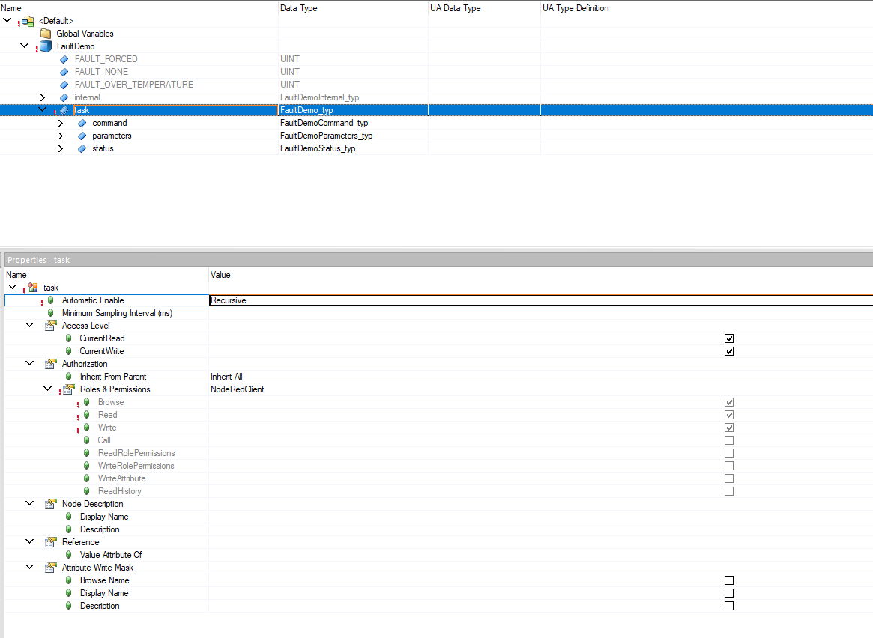Toggle the CurrentRead checkbox
The height and width of the screenshot is (638, 873).
[729, 338]
